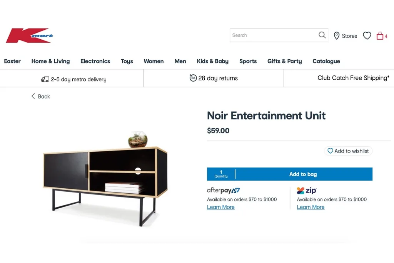Click the search magnifier icon

322,35
